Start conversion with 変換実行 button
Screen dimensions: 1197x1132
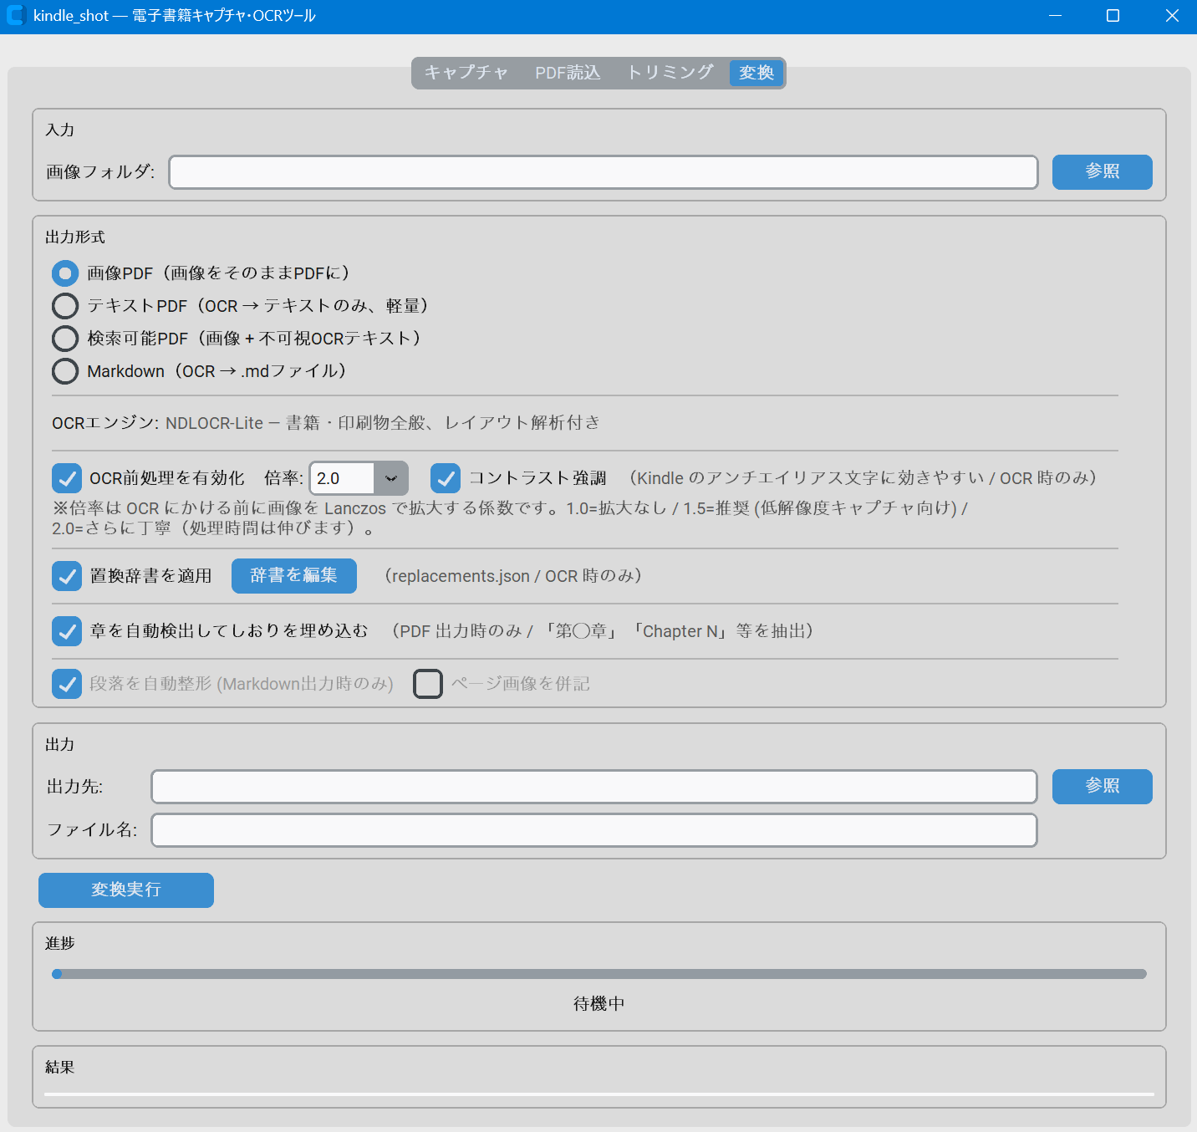tap(126, 890)
